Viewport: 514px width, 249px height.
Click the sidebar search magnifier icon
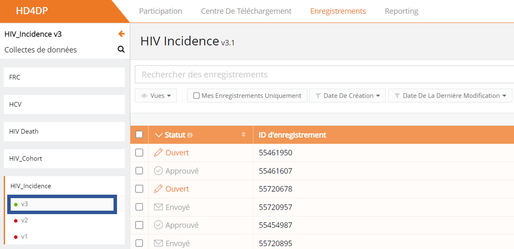[x=121, y=49]
